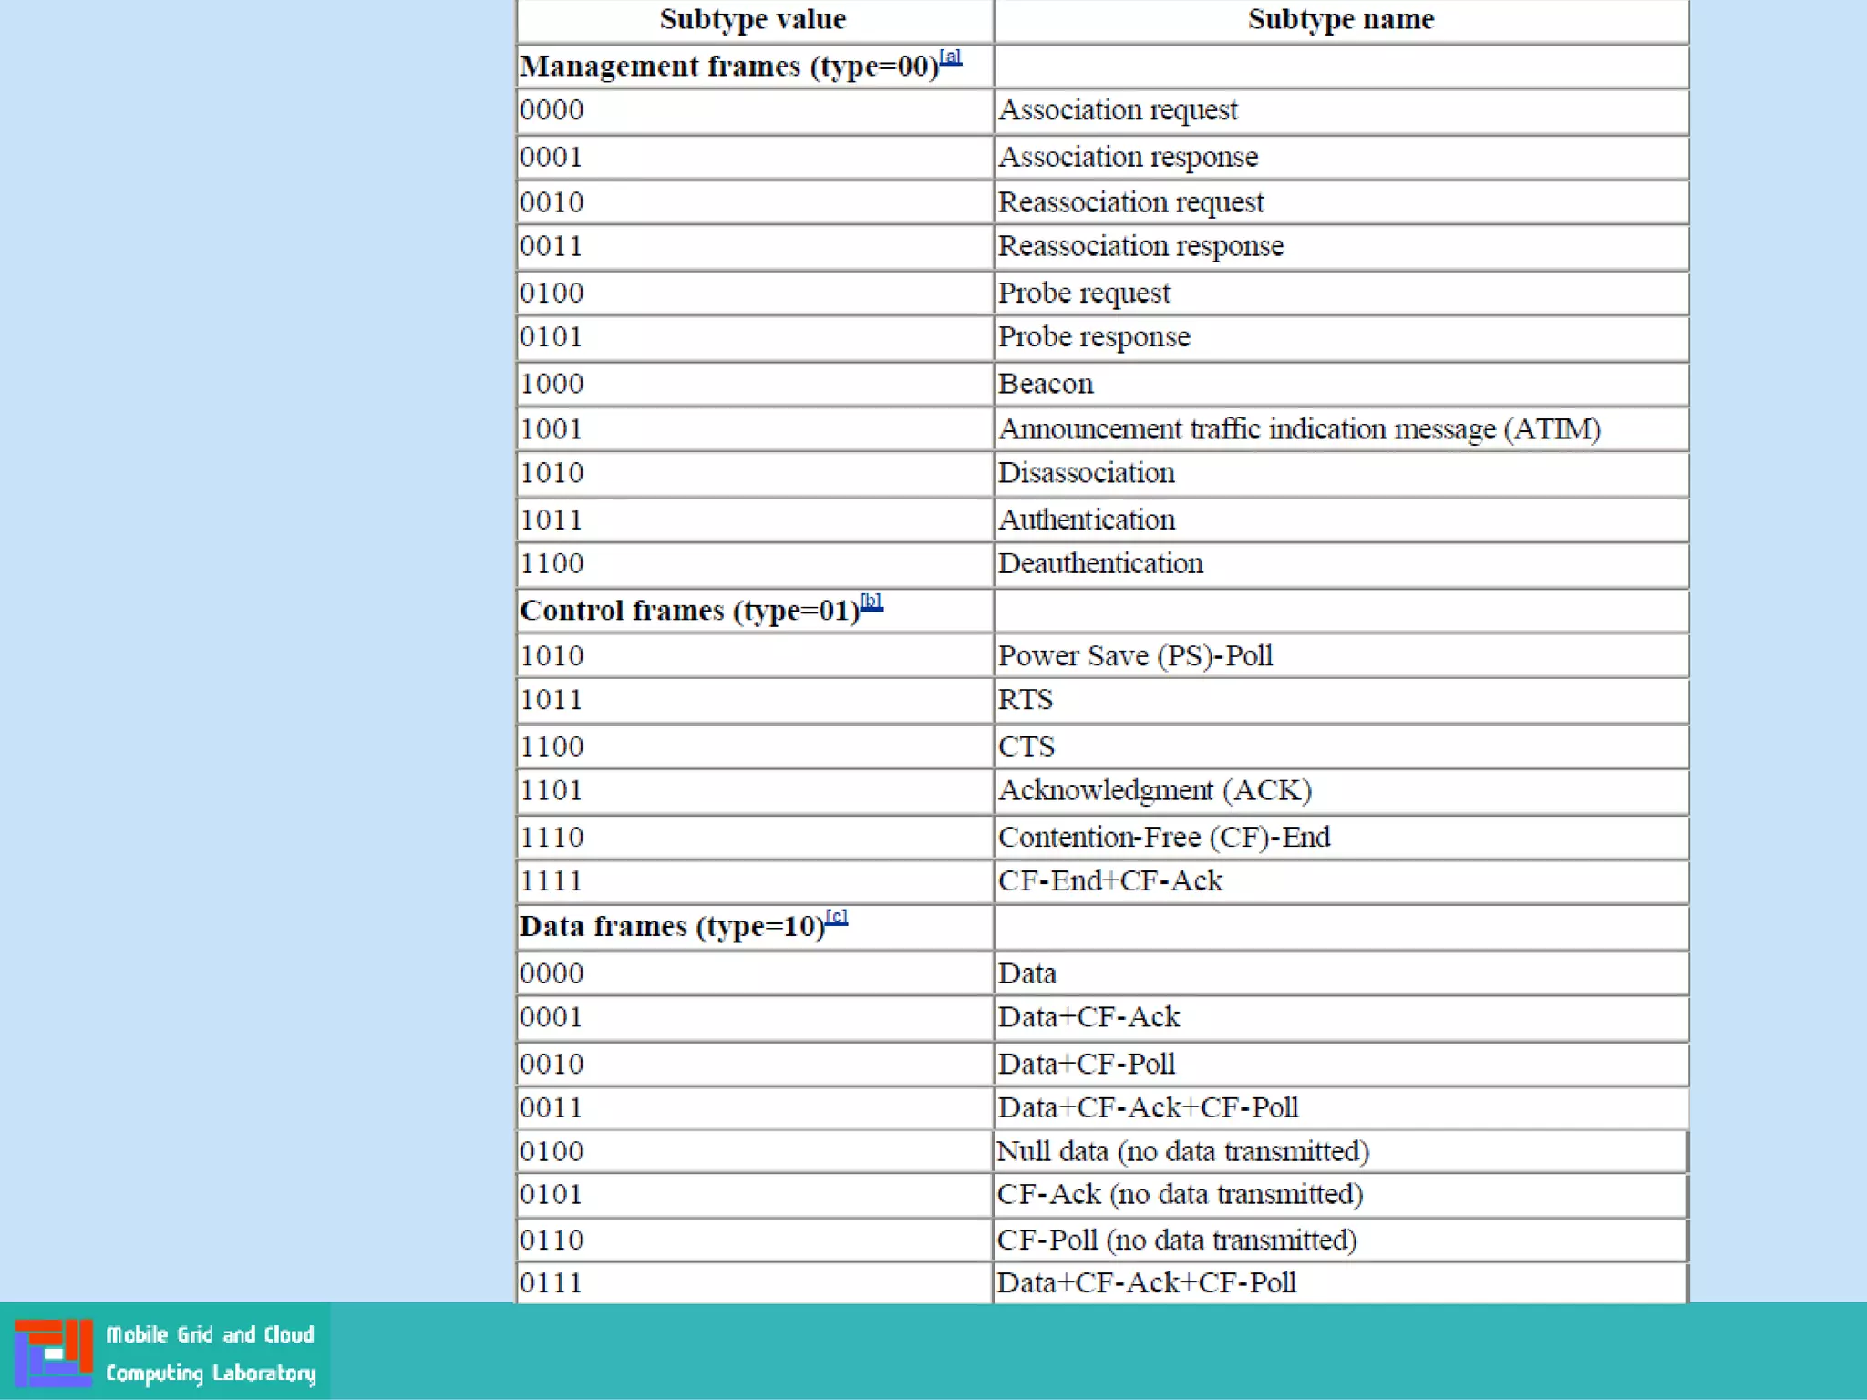The height and width of the screenshot is (1400, 1867).
Task: Click the Acknowledgment (ACK) cell
Action: tap(1154, 790)
